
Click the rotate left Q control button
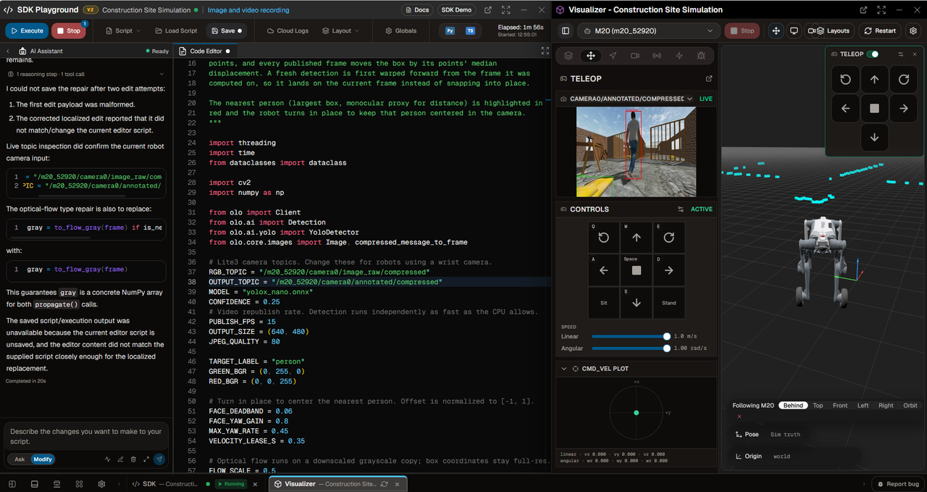604,238
